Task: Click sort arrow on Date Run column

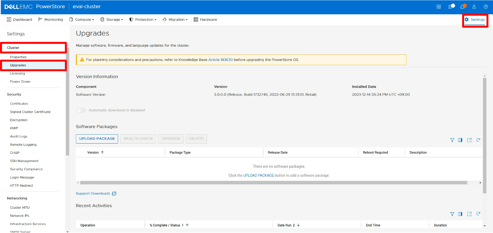Action: [298, 225]
